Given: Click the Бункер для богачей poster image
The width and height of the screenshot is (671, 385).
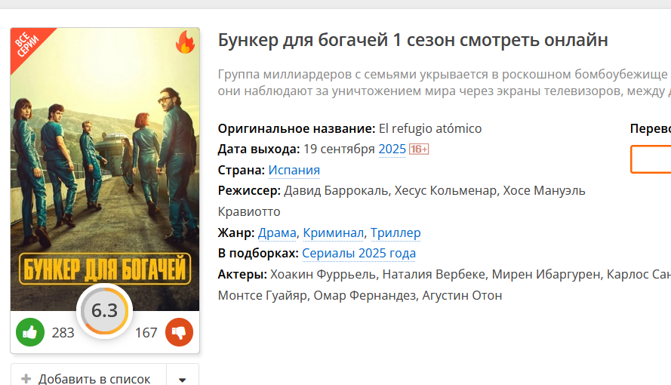Looking at the screenshot, I should tap(105, 169).
